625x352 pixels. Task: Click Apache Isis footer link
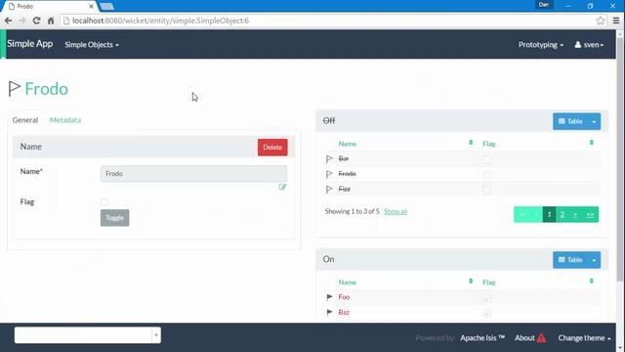click(482, 338)
